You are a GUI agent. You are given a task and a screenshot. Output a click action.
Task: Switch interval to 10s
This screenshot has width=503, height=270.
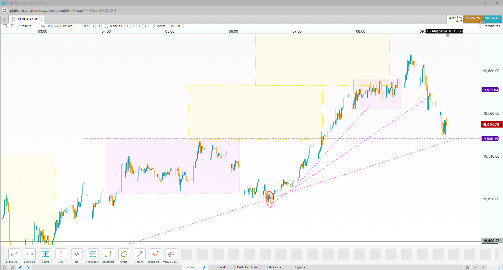click(43, 26)
